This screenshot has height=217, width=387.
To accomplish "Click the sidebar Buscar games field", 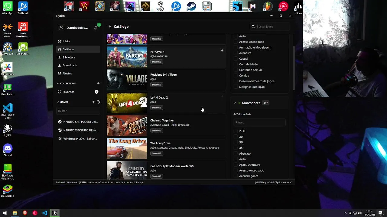I will (78, 111).
